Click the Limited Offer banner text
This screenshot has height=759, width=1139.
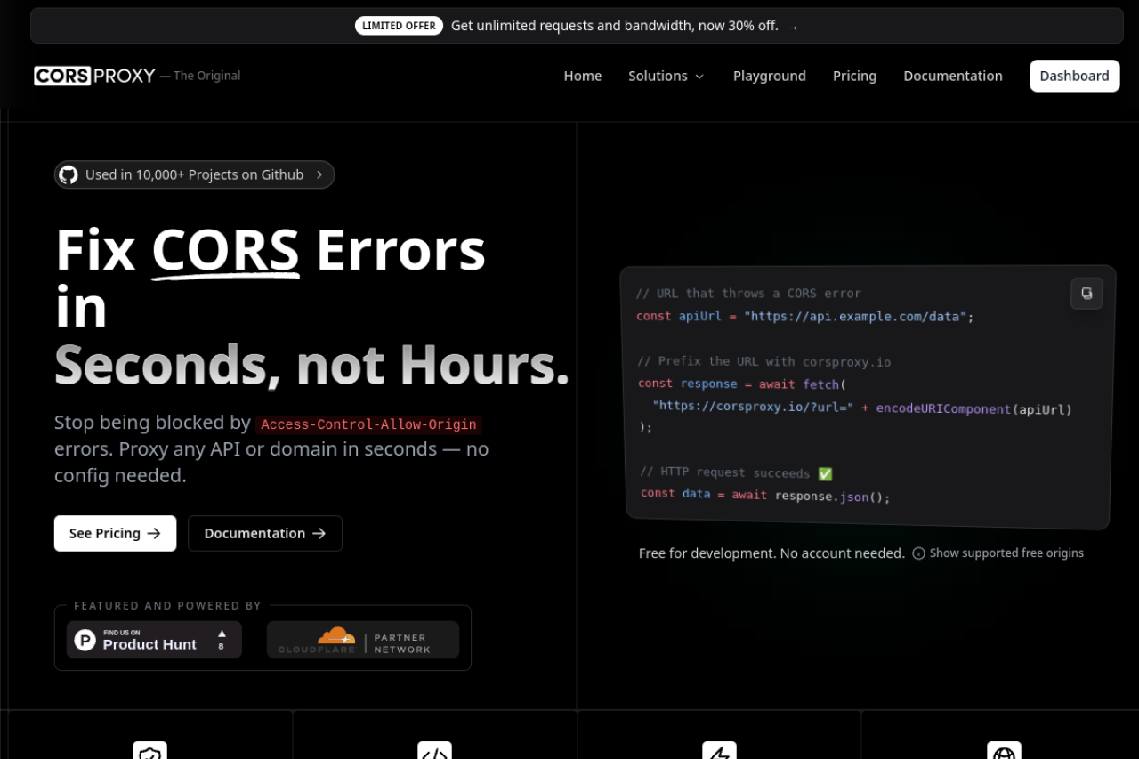(614, 26)
